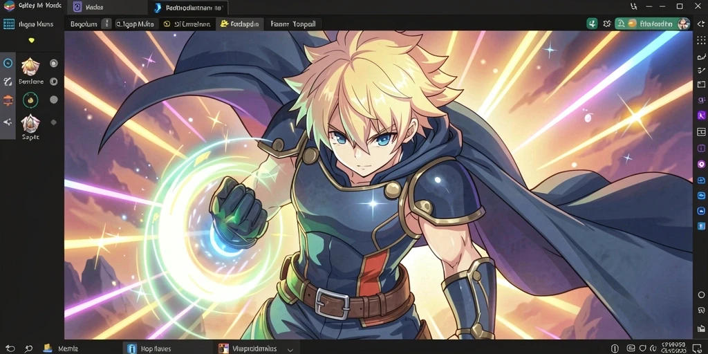Click the gear settings icon near top right
Viewport: 708px width, 354px height.
click(607, 24)
